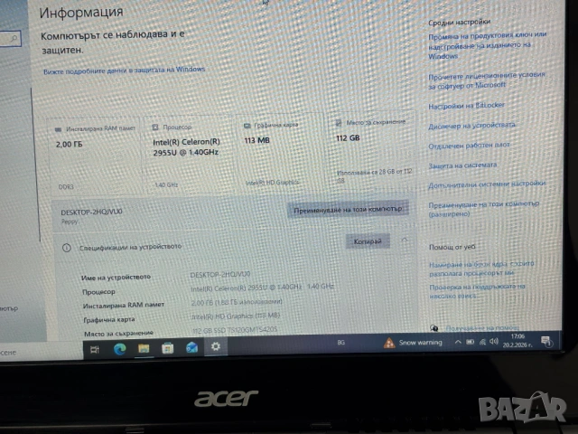Select the Графична карта 113 MB card

(x=280, y=152)
